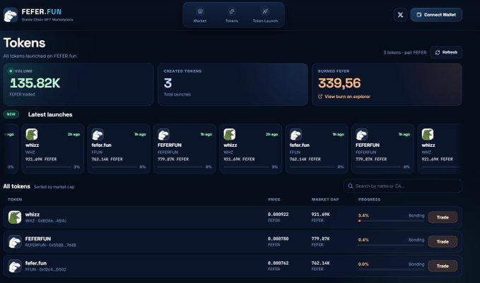The height and width of the screenshot is (283, 480).
Task: Click the search by name or CA field
Action: [402, 186]
